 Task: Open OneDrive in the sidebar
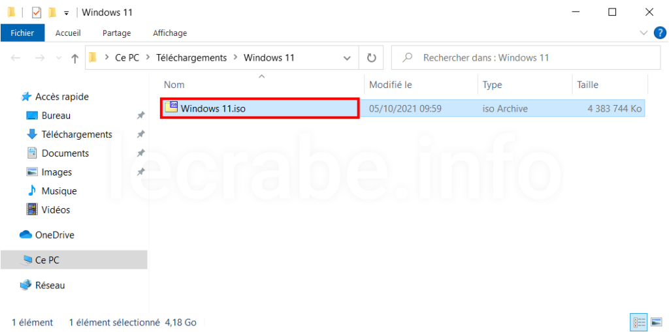pos(55,235)
